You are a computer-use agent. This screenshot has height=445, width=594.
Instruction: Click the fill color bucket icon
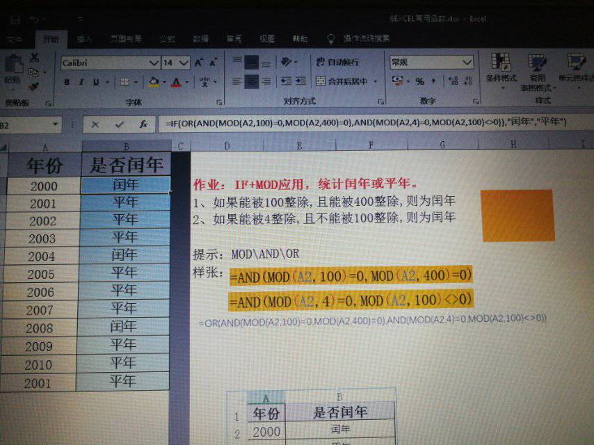[x=154, y=81]
